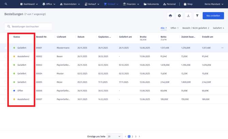Click the Neu erstellen button
Image resolution: width=228 pixels, height=139 pixels.
tap(213, 16)
